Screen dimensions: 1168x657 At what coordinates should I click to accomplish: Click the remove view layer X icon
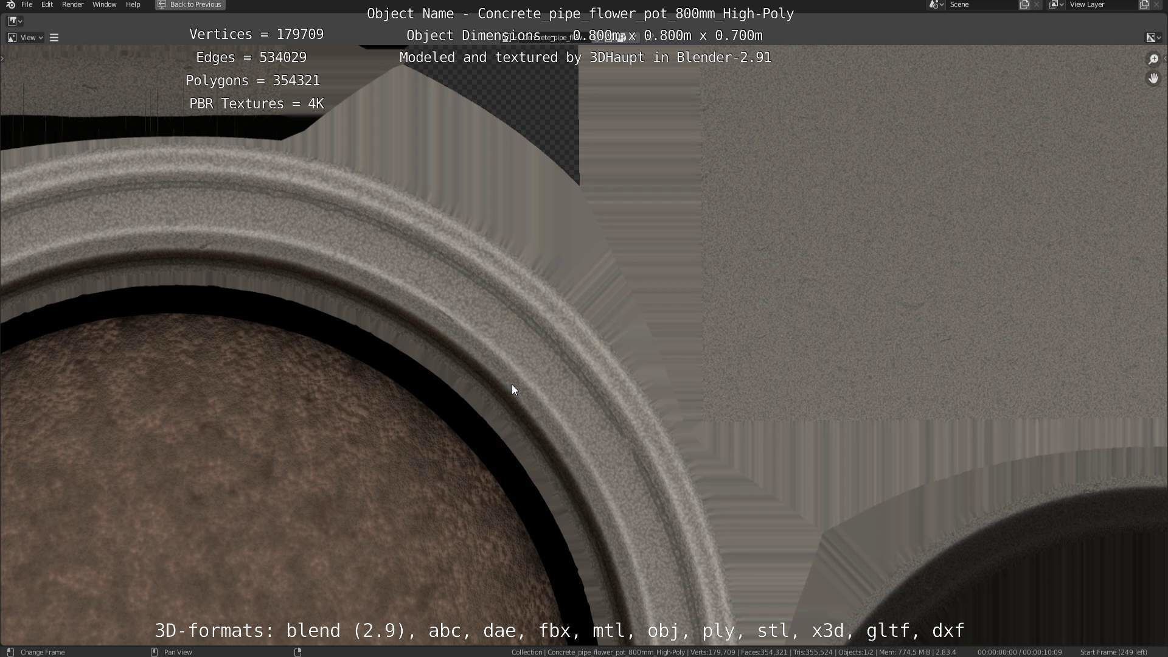click(x=1156, y=5)
